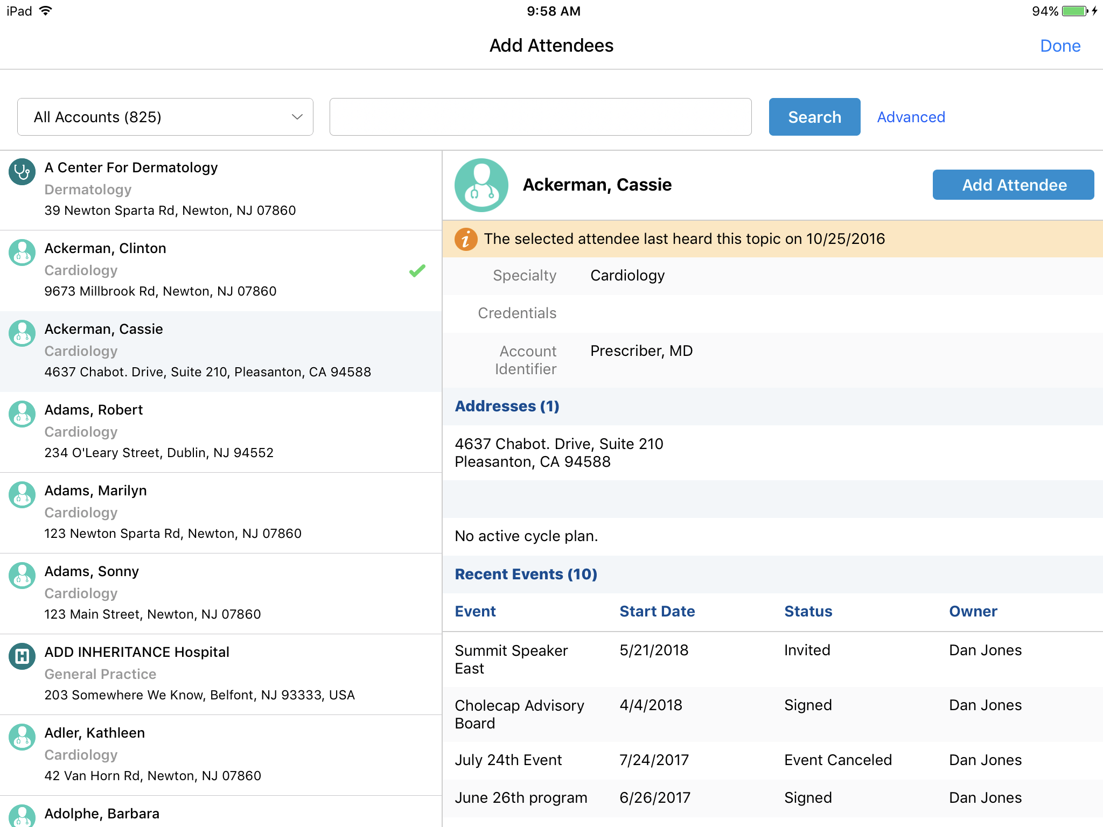Sort events by Start Date column
This screenshot has width=1103, height=827.
pyautogui.click(x=657, y=612)
